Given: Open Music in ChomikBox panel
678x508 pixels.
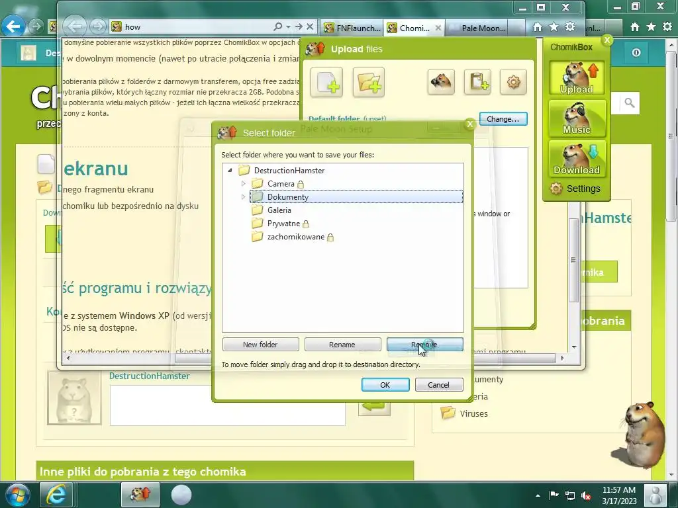Looking at the screenshot, I should tap(577, 118).
